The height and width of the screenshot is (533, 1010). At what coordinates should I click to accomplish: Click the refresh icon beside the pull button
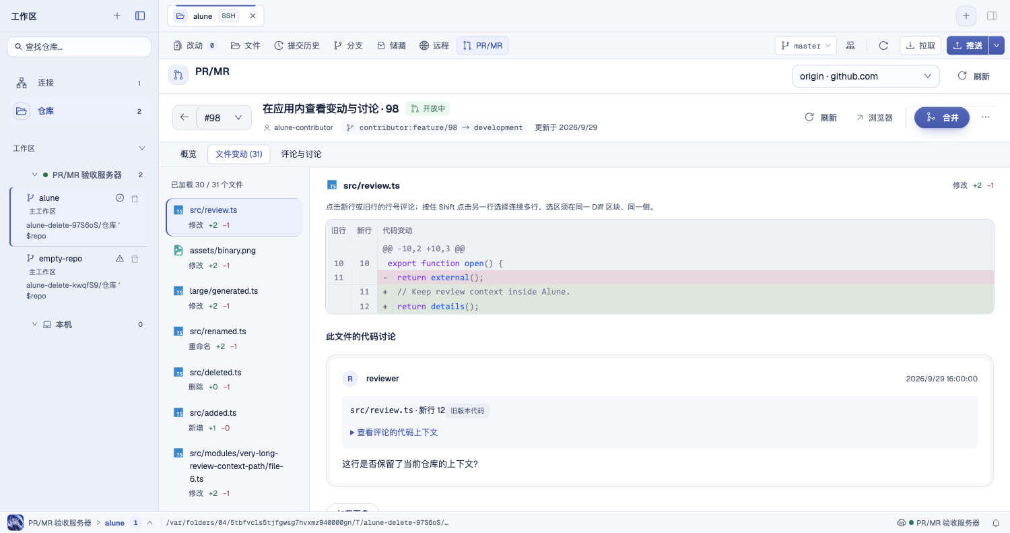tap(883, 46)
